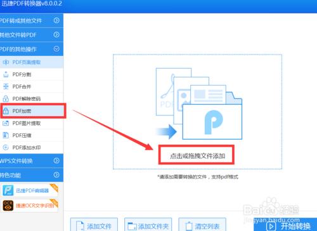Select the PDF压缩 menu label
This screenshot has height=231, width=317.
(x=22, y=135)
